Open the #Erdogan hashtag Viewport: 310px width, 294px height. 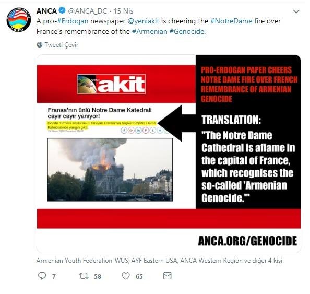pos(73,21)
